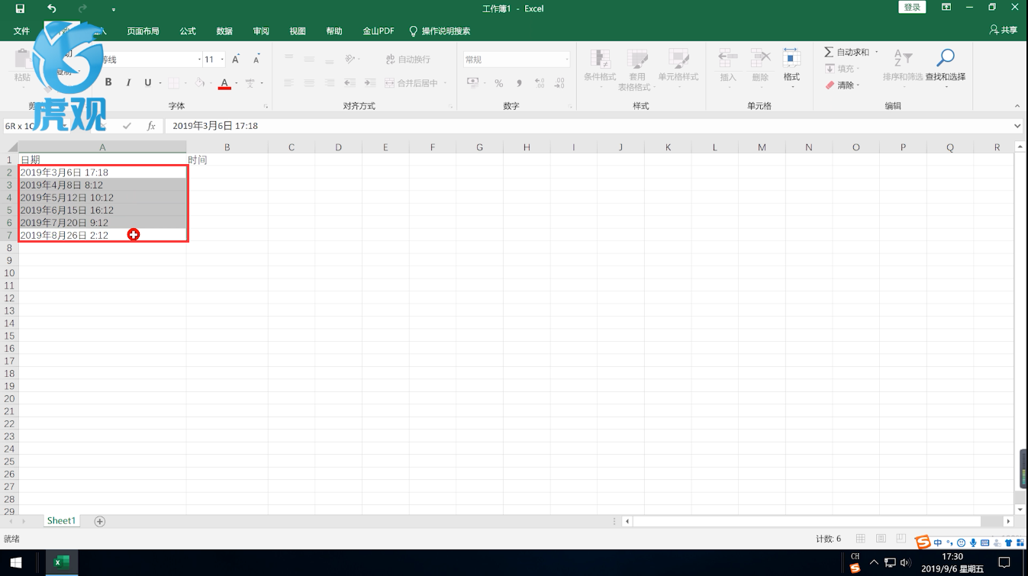Switch to 视图 view tab
The image size is (1028, 576).
298,31
